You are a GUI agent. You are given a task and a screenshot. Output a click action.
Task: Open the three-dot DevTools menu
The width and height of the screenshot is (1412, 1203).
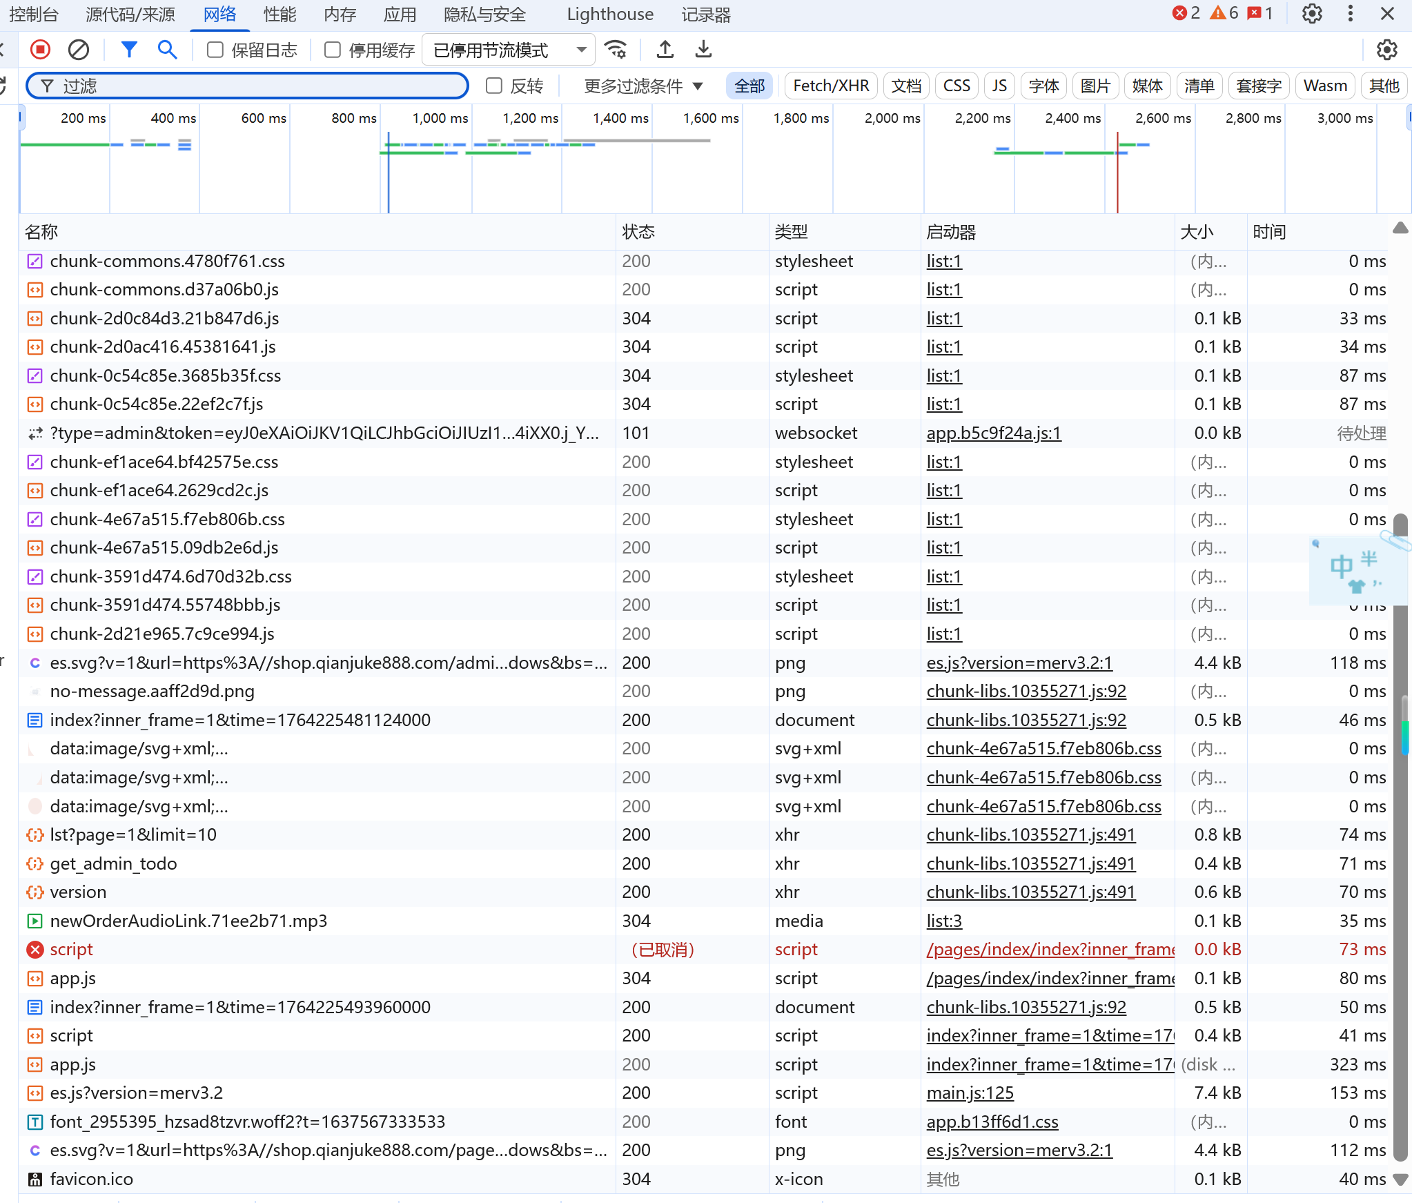pyautogui.click(x=1350, y=14)
